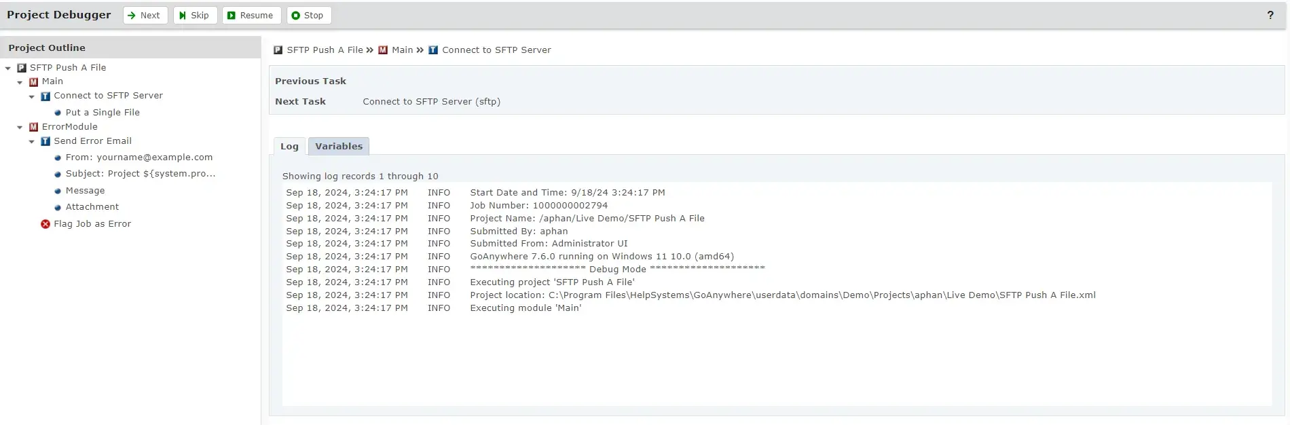Click the red Flag Job as Error icon
The image size is (1290, 425).
click(45, 224)
